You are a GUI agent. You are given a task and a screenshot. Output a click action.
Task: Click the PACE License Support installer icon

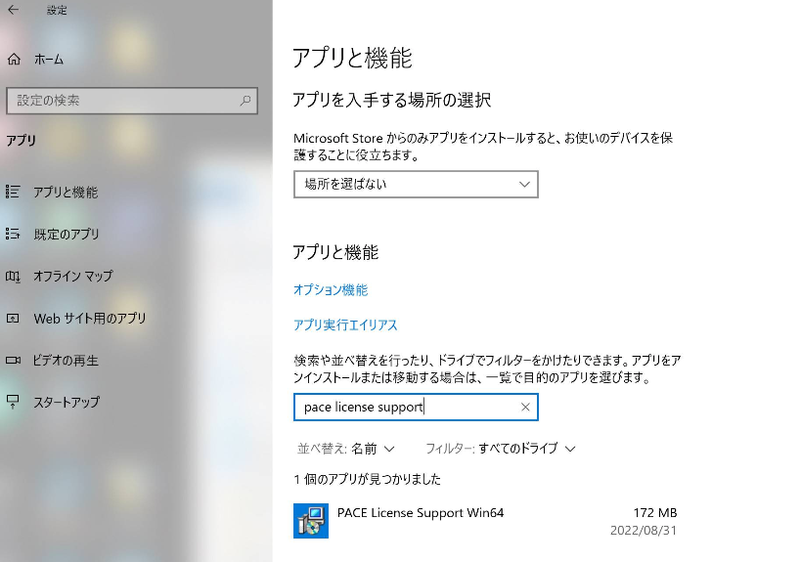(311, 521)
